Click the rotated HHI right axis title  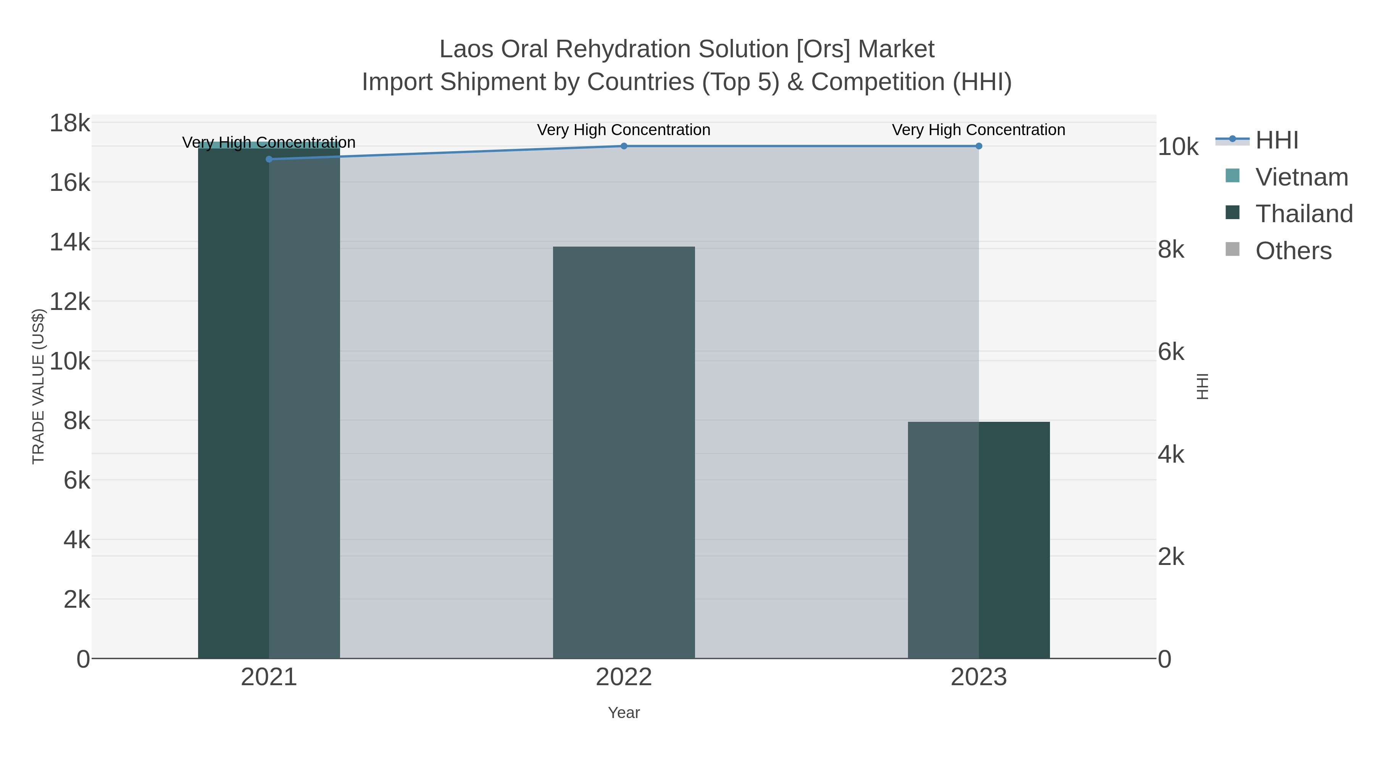(1202, 386)
